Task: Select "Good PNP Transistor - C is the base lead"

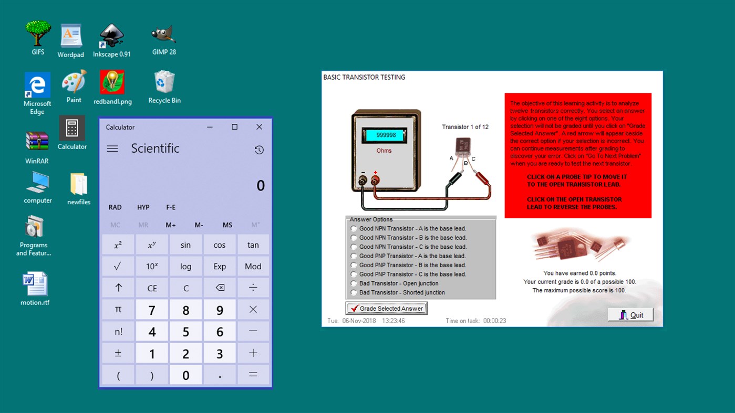Action: point(353,274)
